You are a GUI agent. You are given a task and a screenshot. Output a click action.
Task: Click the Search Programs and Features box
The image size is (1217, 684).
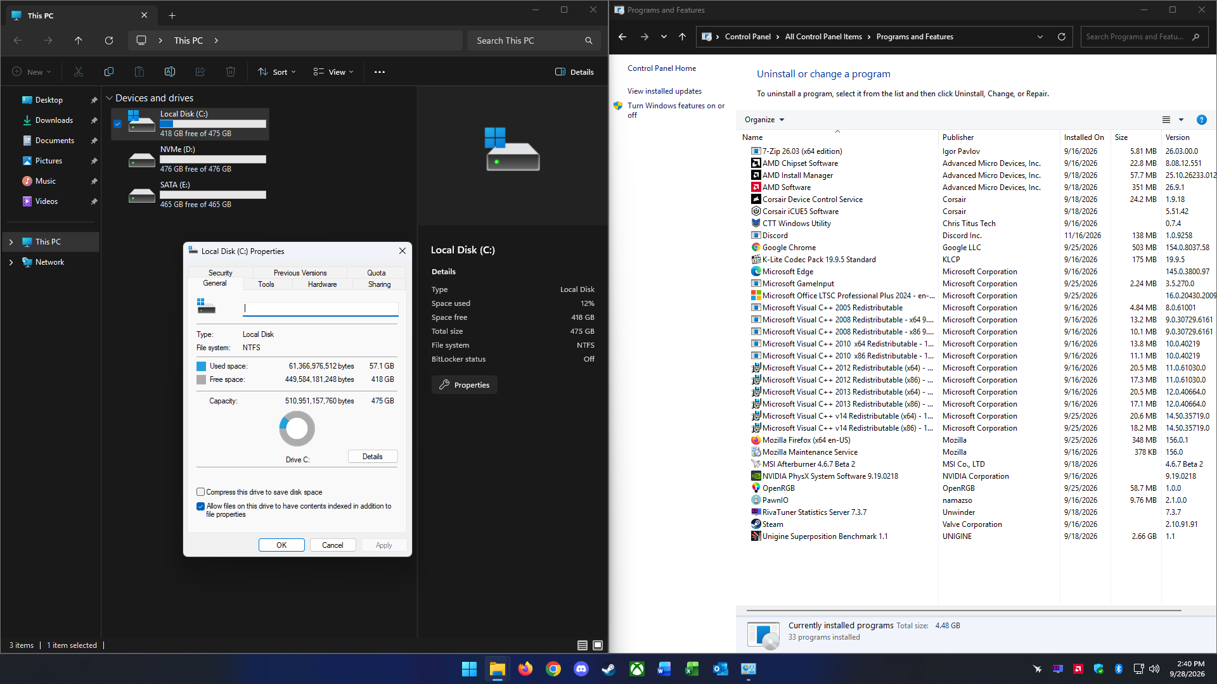(x=1143, y=37)
